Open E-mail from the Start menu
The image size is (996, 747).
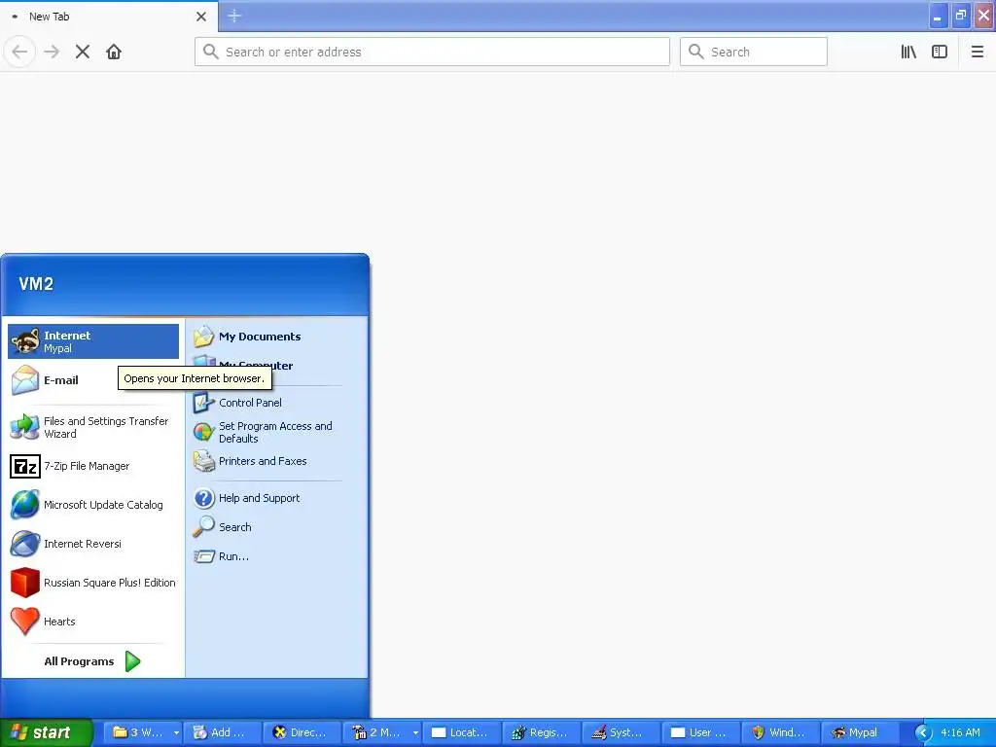click(63, 380)
